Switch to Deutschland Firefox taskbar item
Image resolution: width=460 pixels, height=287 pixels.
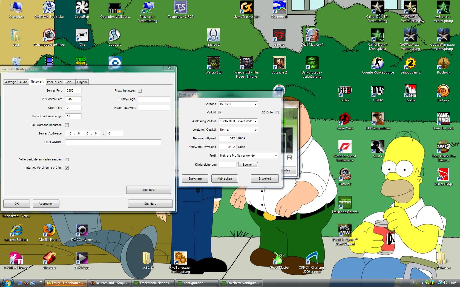(x=110, y=283)
